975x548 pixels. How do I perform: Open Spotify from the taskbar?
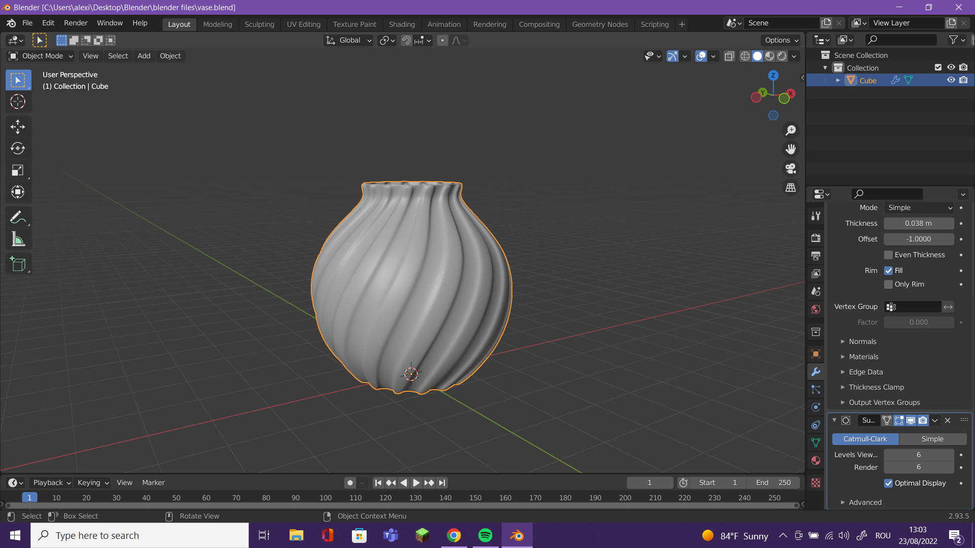pyautogui.click(x=485, y=535)
